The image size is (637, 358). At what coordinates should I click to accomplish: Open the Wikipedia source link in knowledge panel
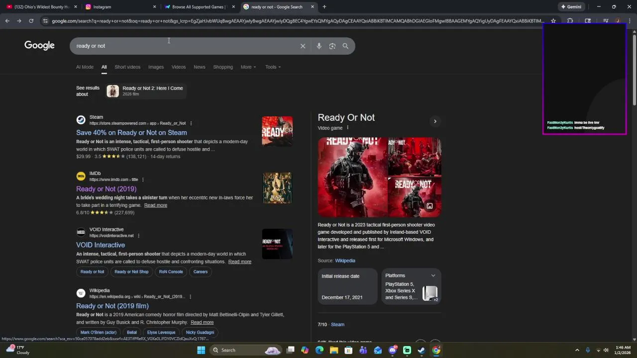click(x=345, y=261)
